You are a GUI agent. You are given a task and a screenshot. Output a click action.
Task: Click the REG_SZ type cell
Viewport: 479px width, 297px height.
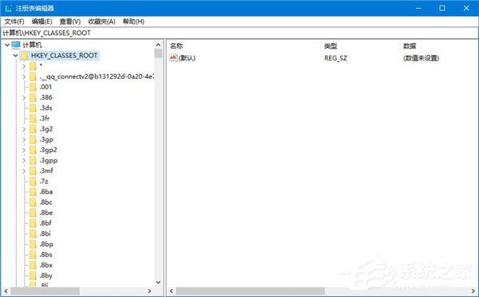[x=335, y=58]
